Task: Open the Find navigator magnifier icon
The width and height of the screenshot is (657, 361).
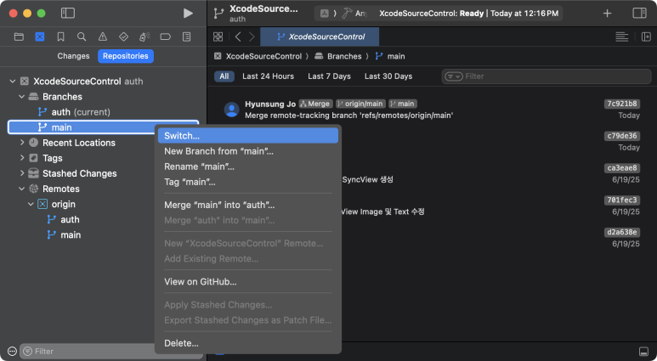Action: (x=82, y=37)
